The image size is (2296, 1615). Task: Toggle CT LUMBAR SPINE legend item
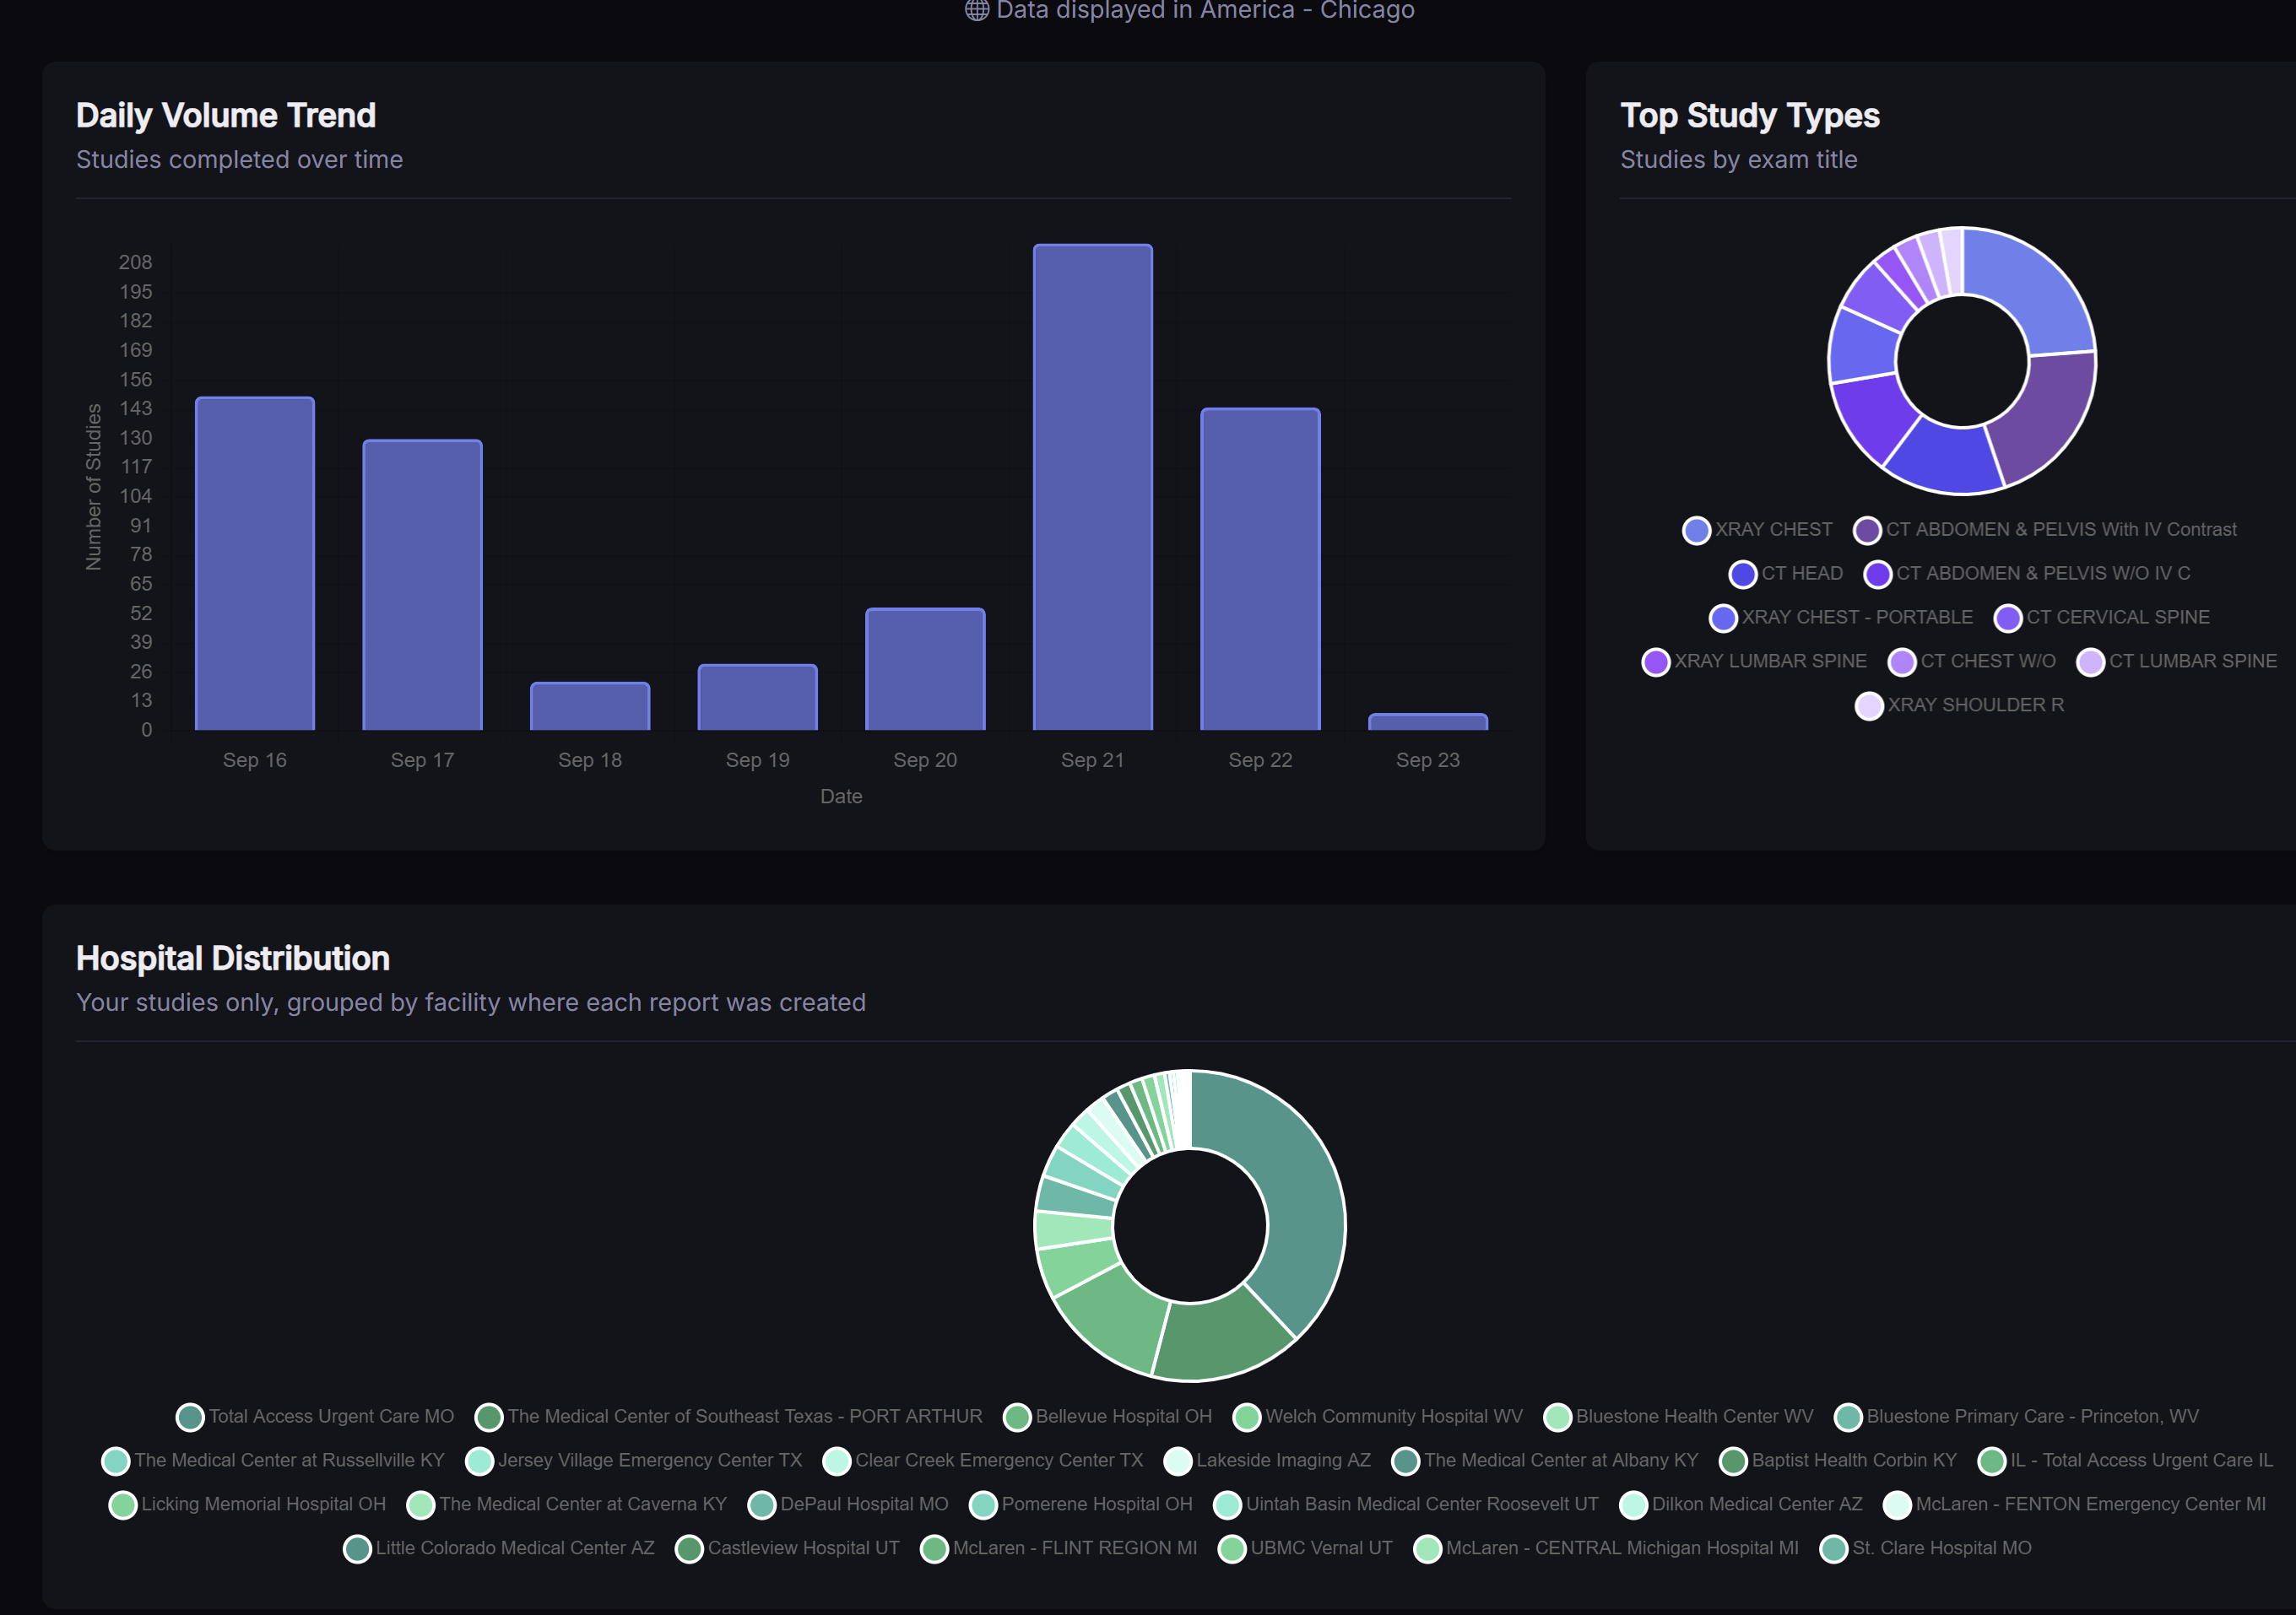click(2177, 662)
